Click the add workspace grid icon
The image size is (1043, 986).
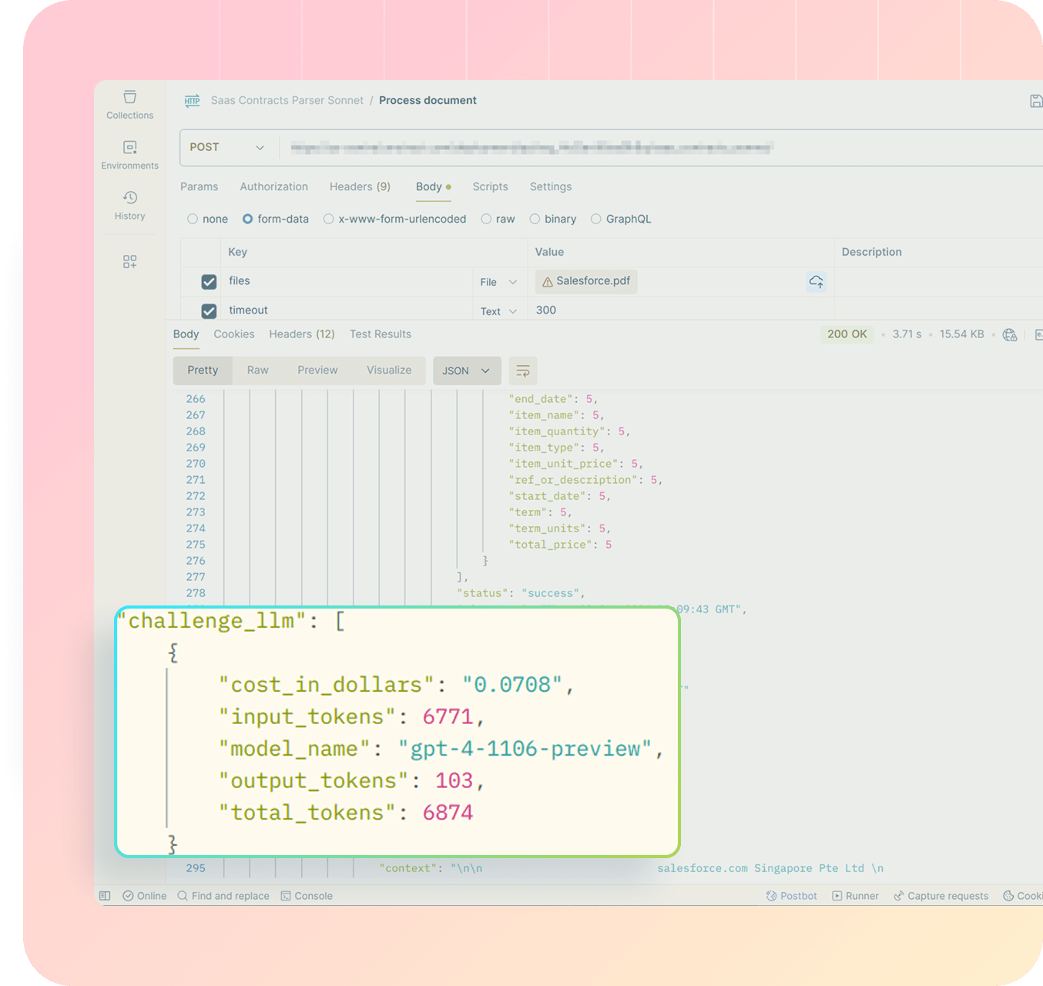(129, 262)
